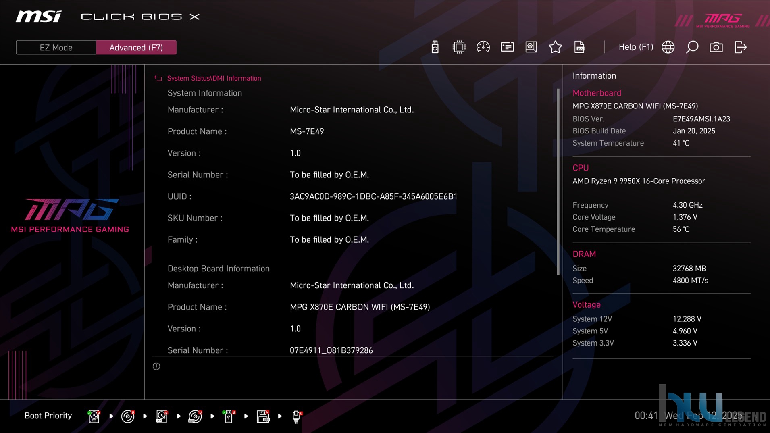Click board Product Name MPG X870E value
The width and height of the screenshot is (770, 433).
pos(360,307)
